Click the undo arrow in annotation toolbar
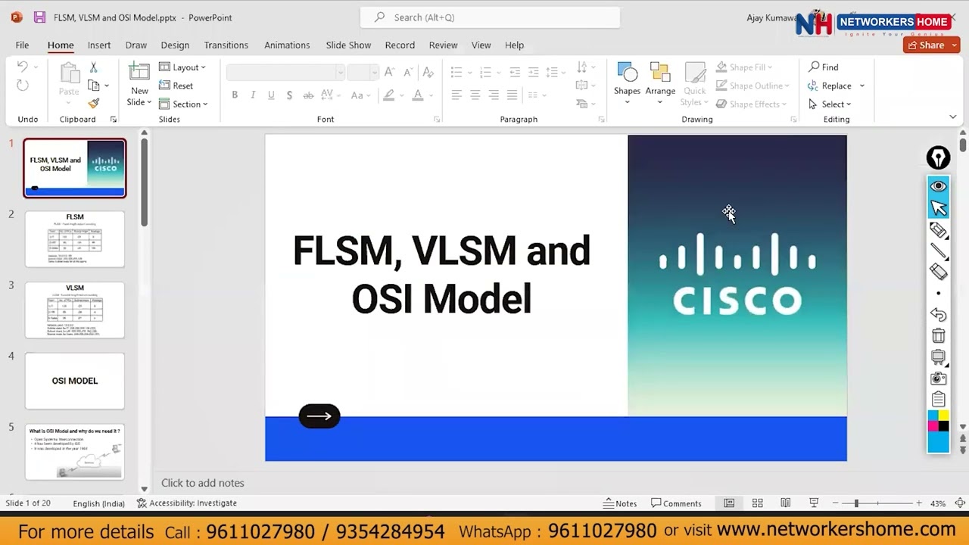969x545 pixels. click(x=939, y=314)
